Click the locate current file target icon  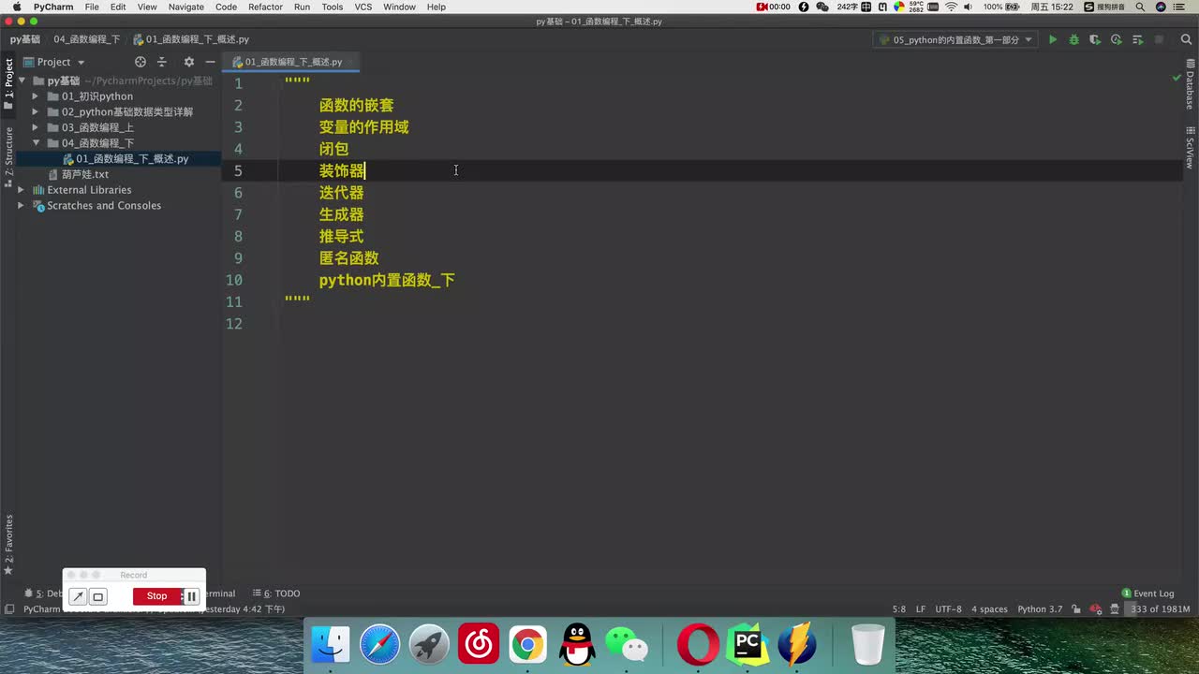[141, 62]
